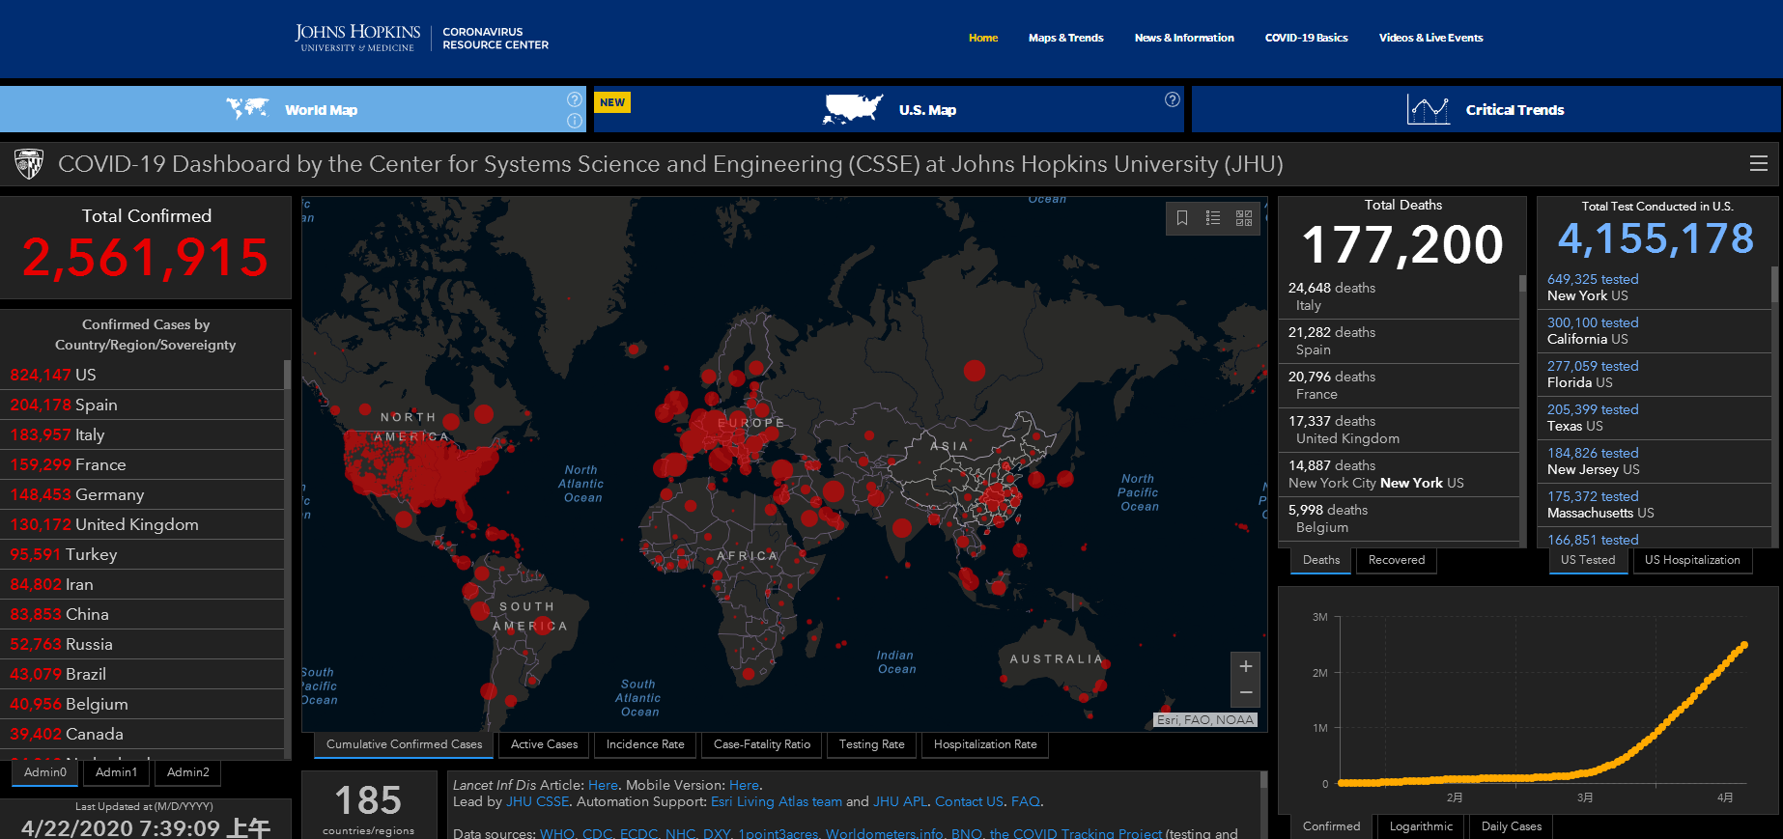Click the U.S. Map help question icon

point(1173,99)
